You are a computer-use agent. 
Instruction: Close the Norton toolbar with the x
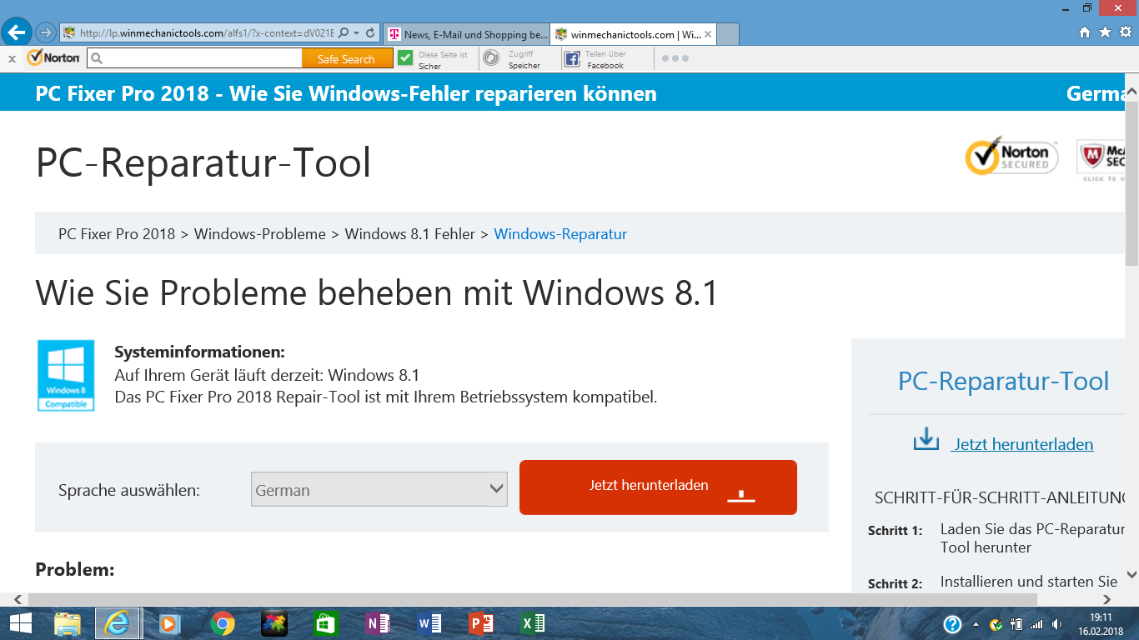click(x=12, y=58)
